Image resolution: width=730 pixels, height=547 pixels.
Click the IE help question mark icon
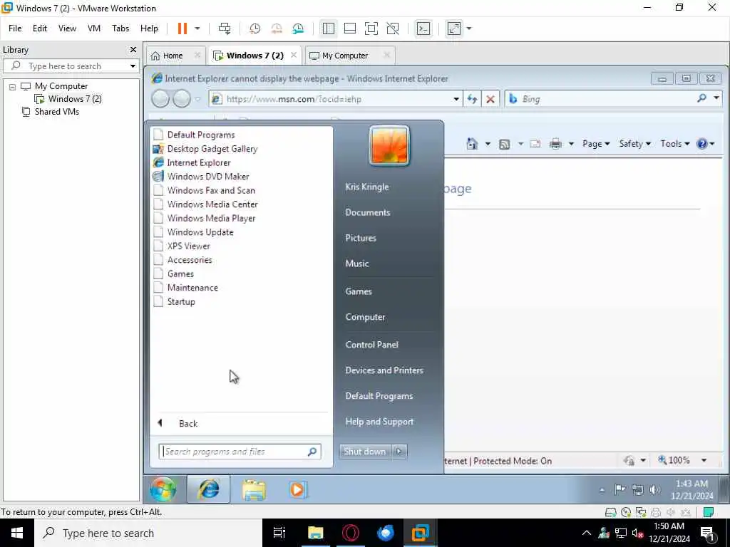[701, 144]
